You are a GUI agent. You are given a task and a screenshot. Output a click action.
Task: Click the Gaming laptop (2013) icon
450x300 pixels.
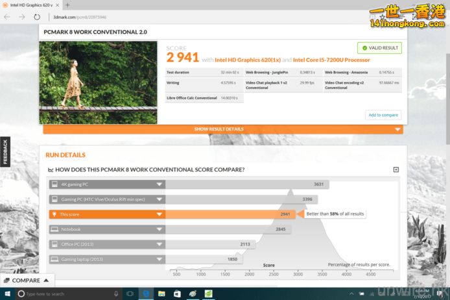pos(54,259)
